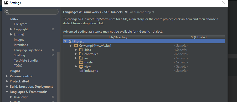This screenshot has width=237, height=102.
Task: Click the PhpStorm logo in title bar
Action: (x=6, y=3)
